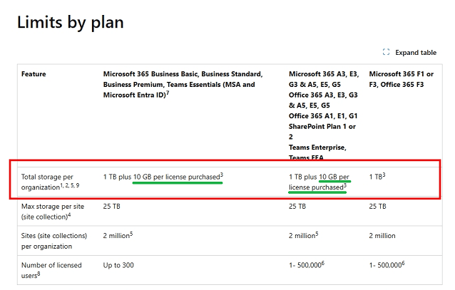
Task: Click the Microsoft 365 Business Basic column header
Action: click(183, 84)
